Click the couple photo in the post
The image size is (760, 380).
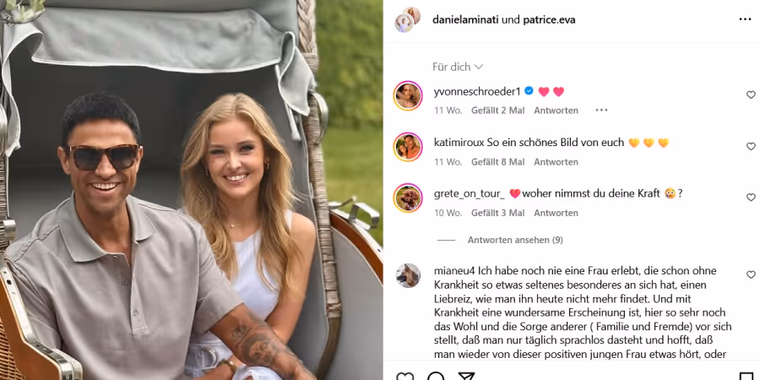[x=192, y=190]
